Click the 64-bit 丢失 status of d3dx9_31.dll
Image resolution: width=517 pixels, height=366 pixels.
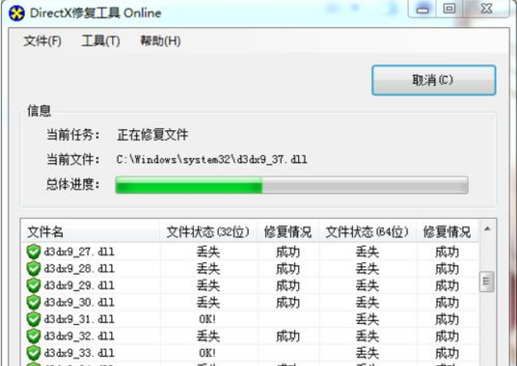368,319
